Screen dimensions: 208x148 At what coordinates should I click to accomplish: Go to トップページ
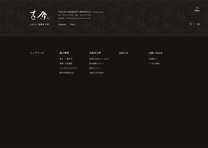(37, 53)
